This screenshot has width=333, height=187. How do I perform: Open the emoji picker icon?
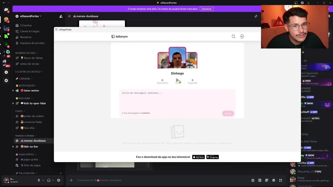pos(274,180)
